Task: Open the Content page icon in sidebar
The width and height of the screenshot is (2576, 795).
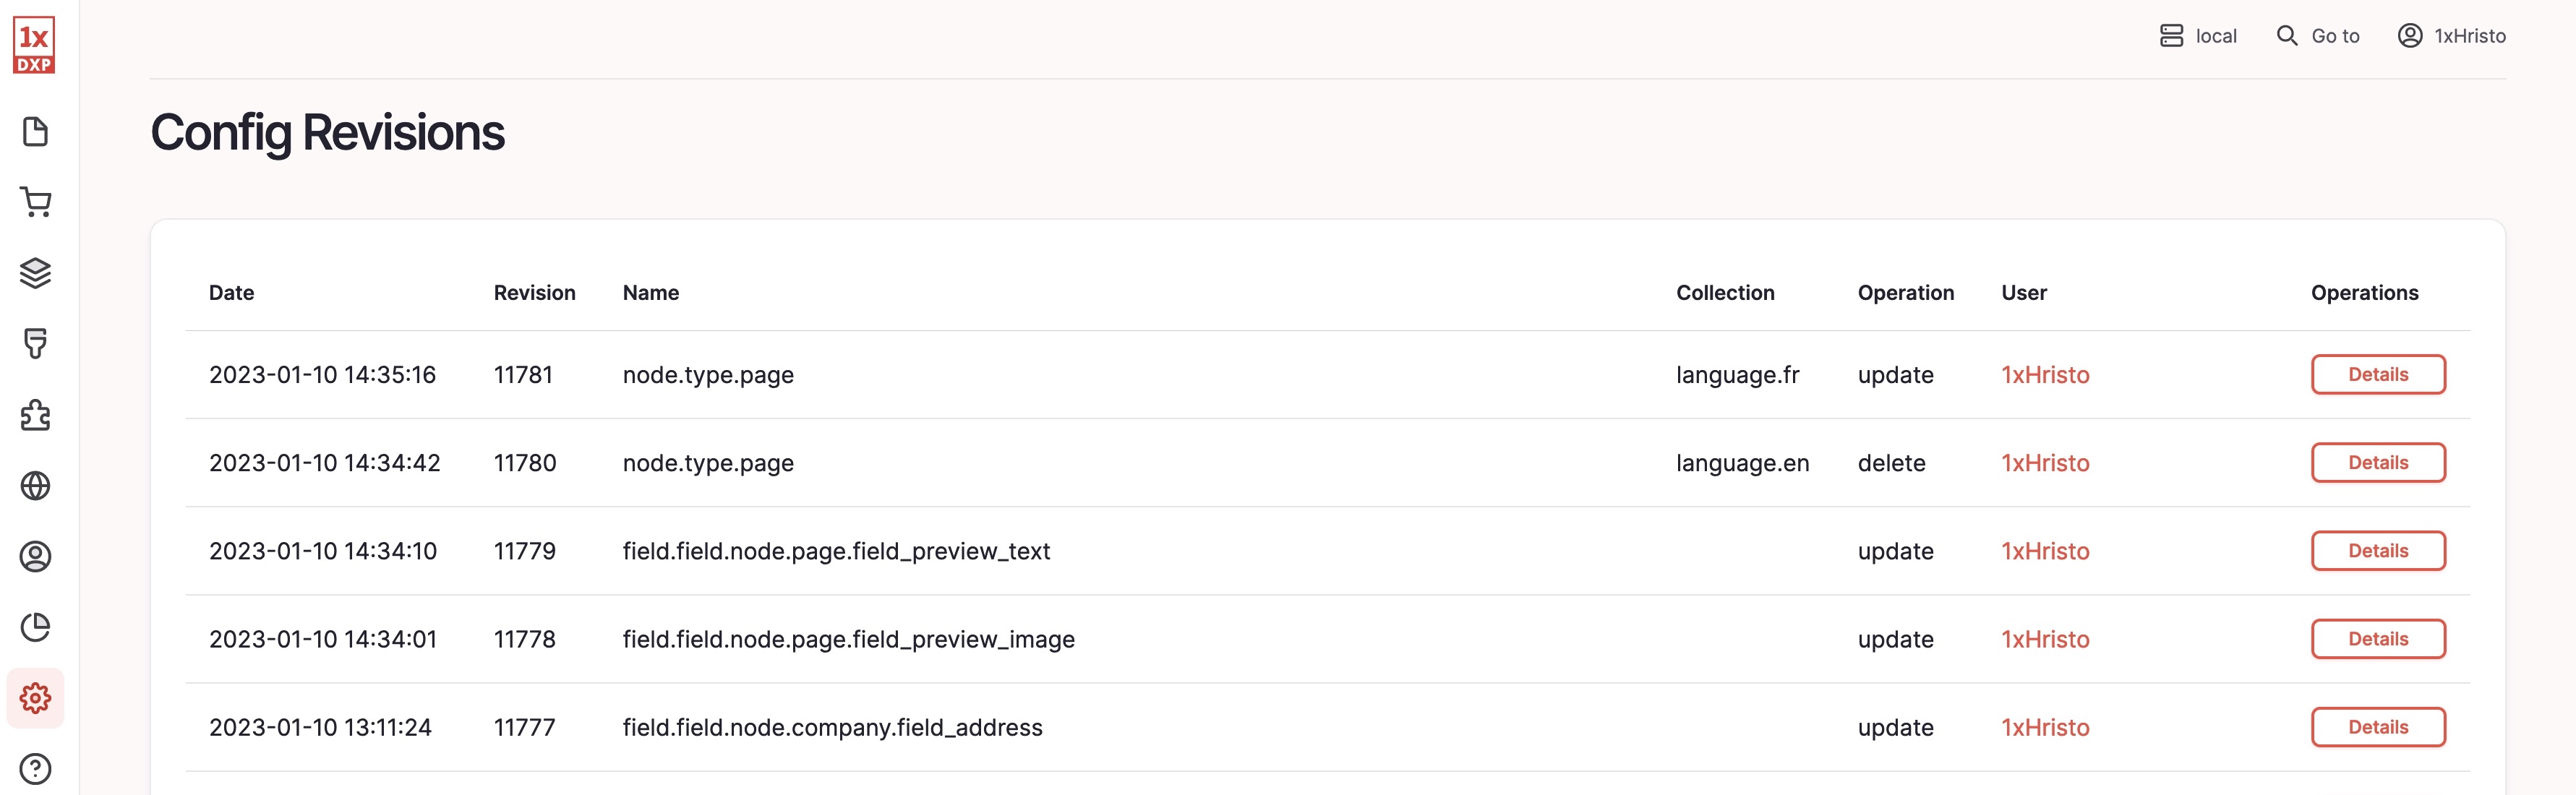Action: 35,131
